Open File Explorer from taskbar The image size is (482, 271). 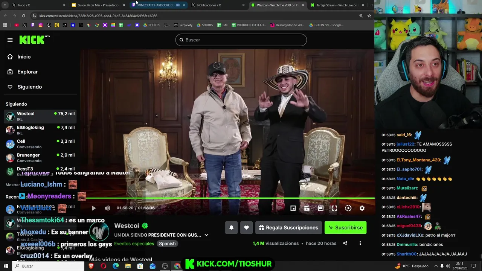click(128, 266)
